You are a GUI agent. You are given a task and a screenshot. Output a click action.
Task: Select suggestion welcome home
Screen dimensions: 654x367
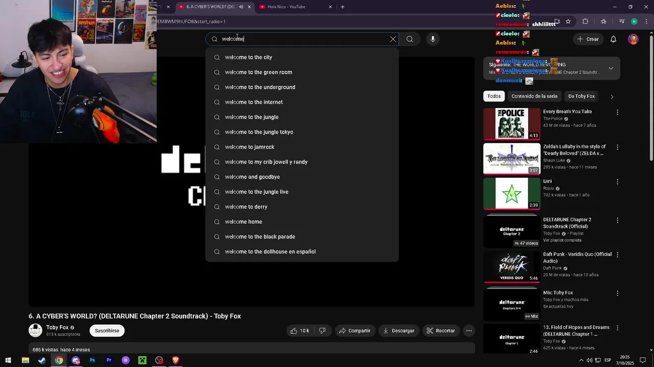[302, 222]
